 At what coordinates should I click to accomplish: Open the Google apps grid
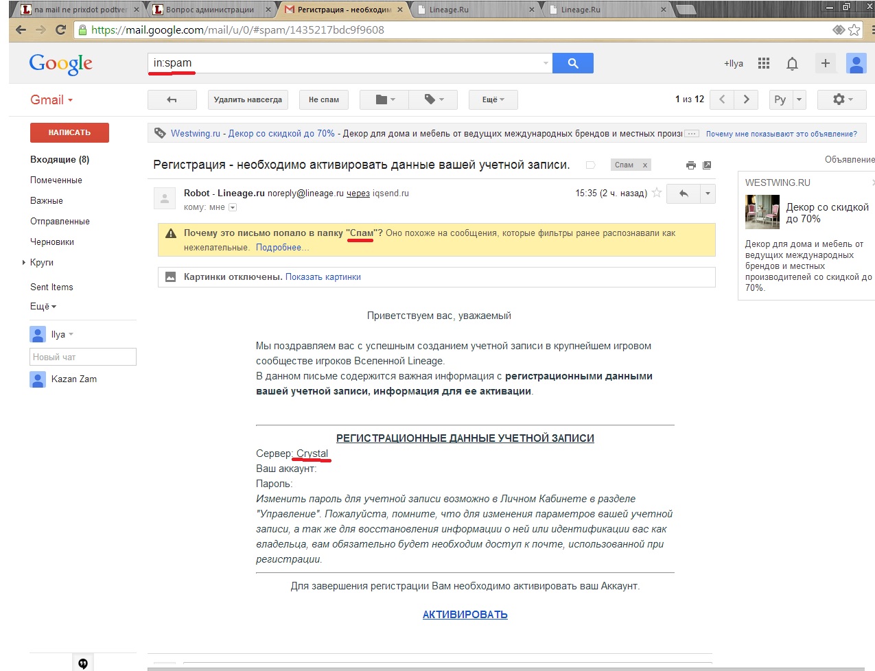pos(764,63)
